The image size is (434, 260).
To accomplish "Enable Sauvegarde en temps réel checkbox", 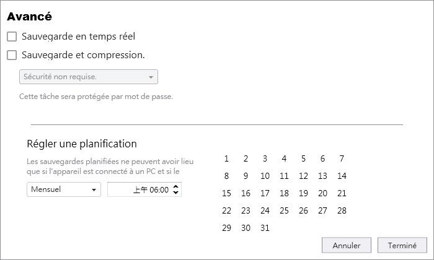I will (12, 37).
